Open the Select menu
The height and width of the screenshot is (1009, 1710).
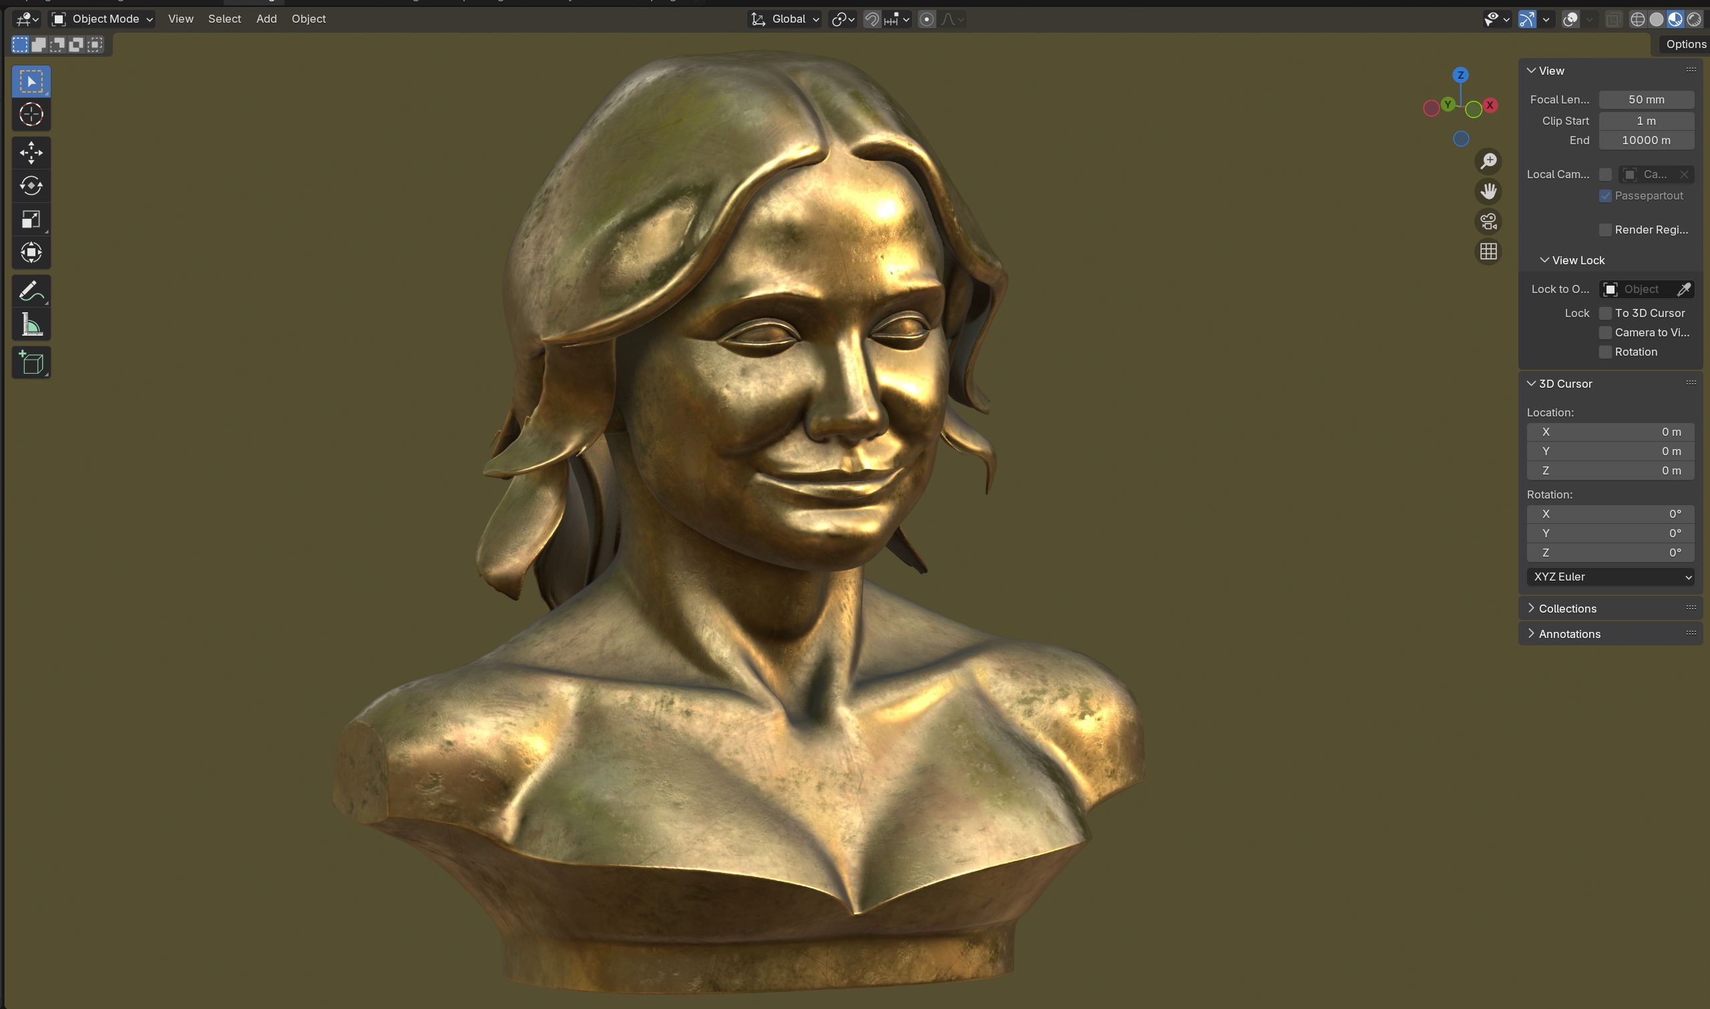pos(224,19)
